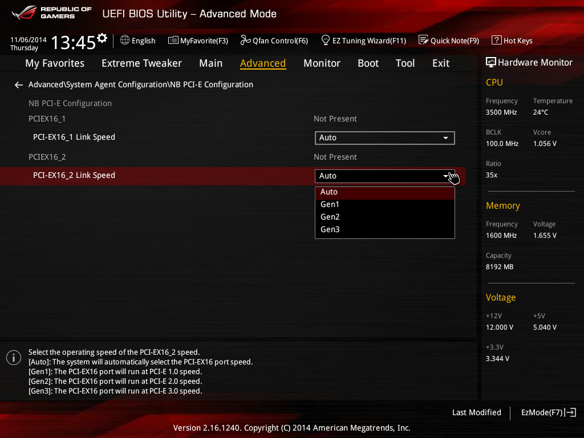
Task: Open Qfan Control via the fan icon
Action: click(x=246, y=40)
